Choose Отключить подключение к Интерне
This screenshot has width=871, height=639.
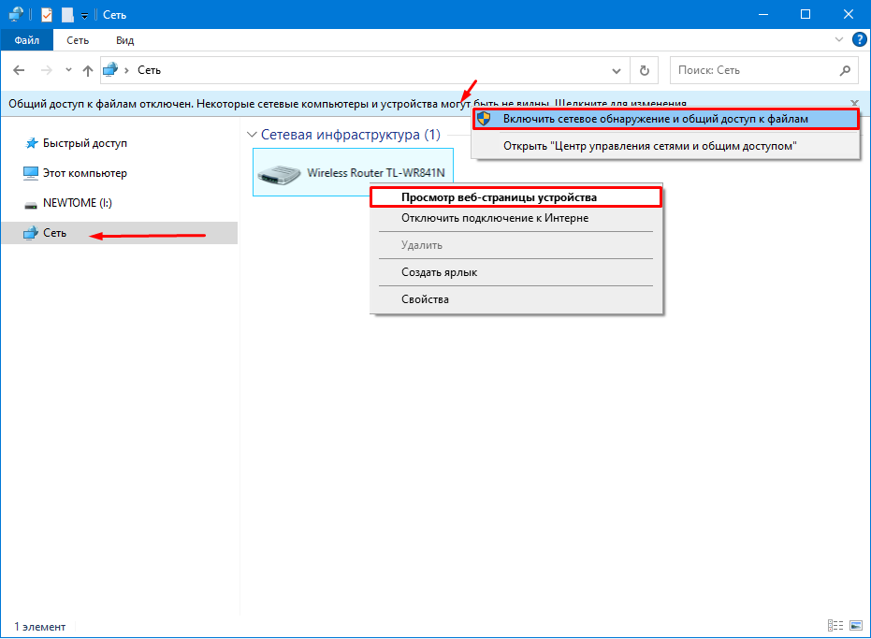[516, 218]
